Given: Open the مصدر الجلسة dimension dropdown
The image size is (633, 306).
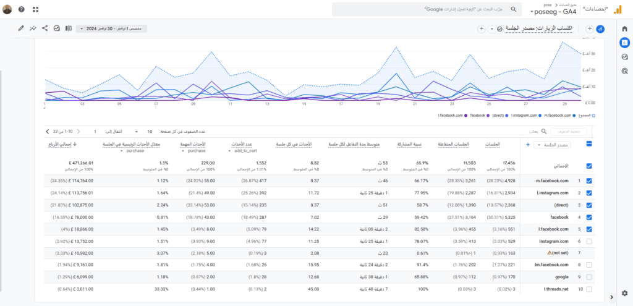Looking at the screenshot, I should tap(552, 145).
